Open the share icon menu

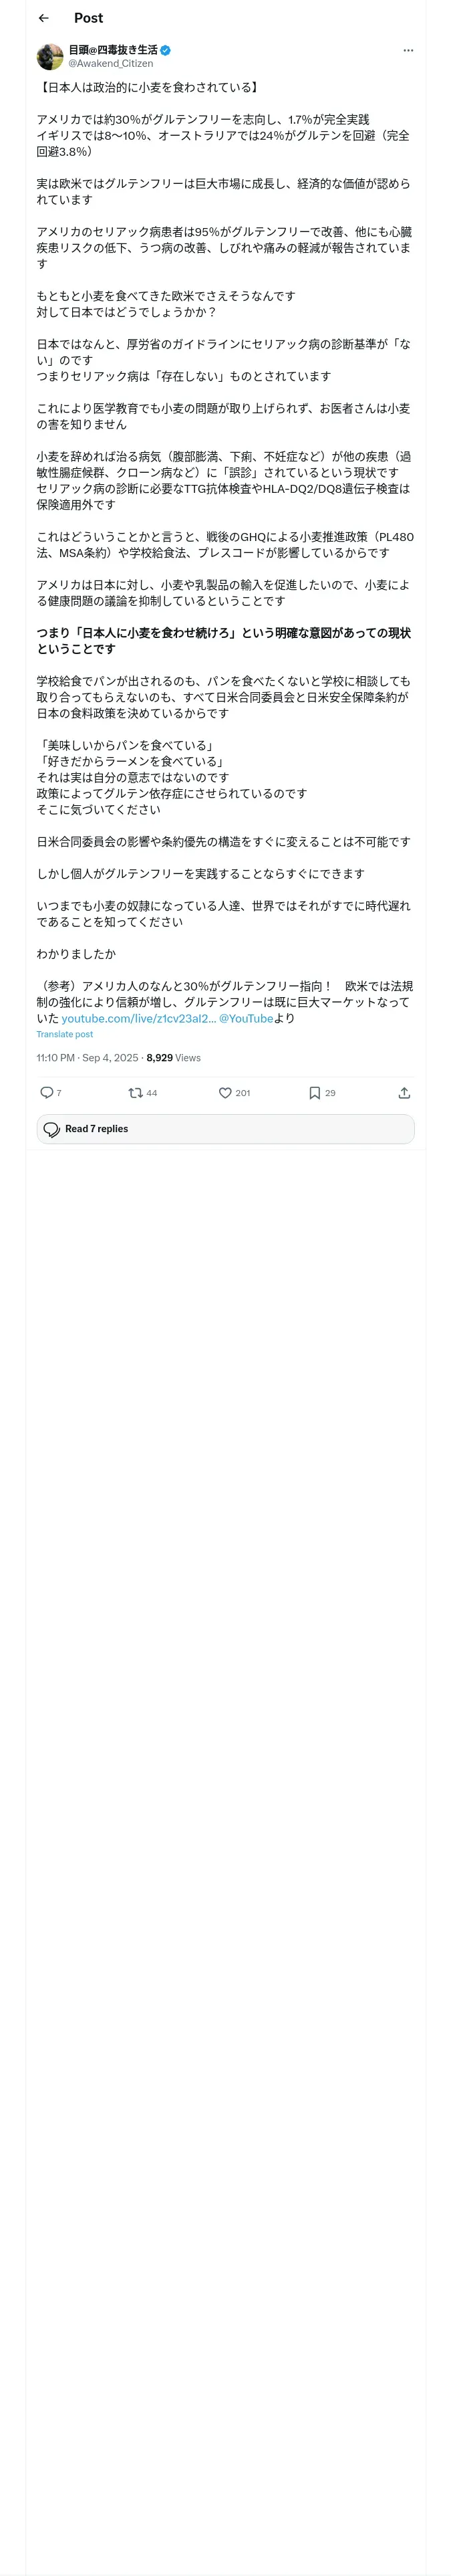404,1092
